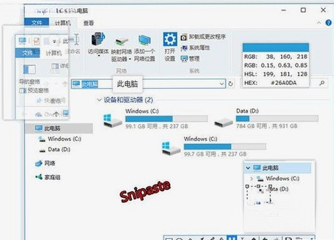The width and height of the screenshot is (334, 240).
Task: Select Windows (C:) in the left navigation pane
Action: point(64,139)
